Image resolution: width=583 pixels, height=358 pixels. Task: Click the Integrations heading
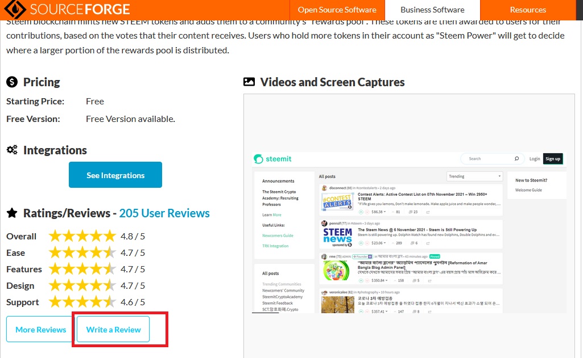pos(55,150)
